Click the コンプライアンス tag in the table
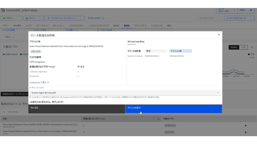 [x=170, y=125]
